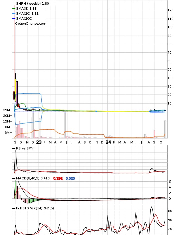This screenshot has width=181, height=235.
Task: Click the SHPH (weekly) 1.80 title
Action: [x=32, y=3]
